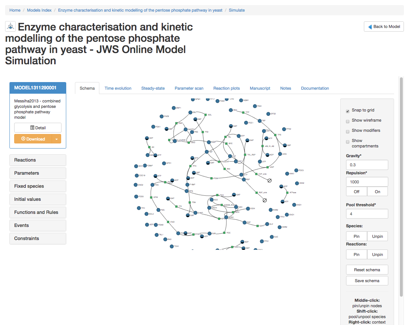The height and width of the screenshot is (325, 413).
Task: Click the model organism icon beside the page title
Action: 10,26
